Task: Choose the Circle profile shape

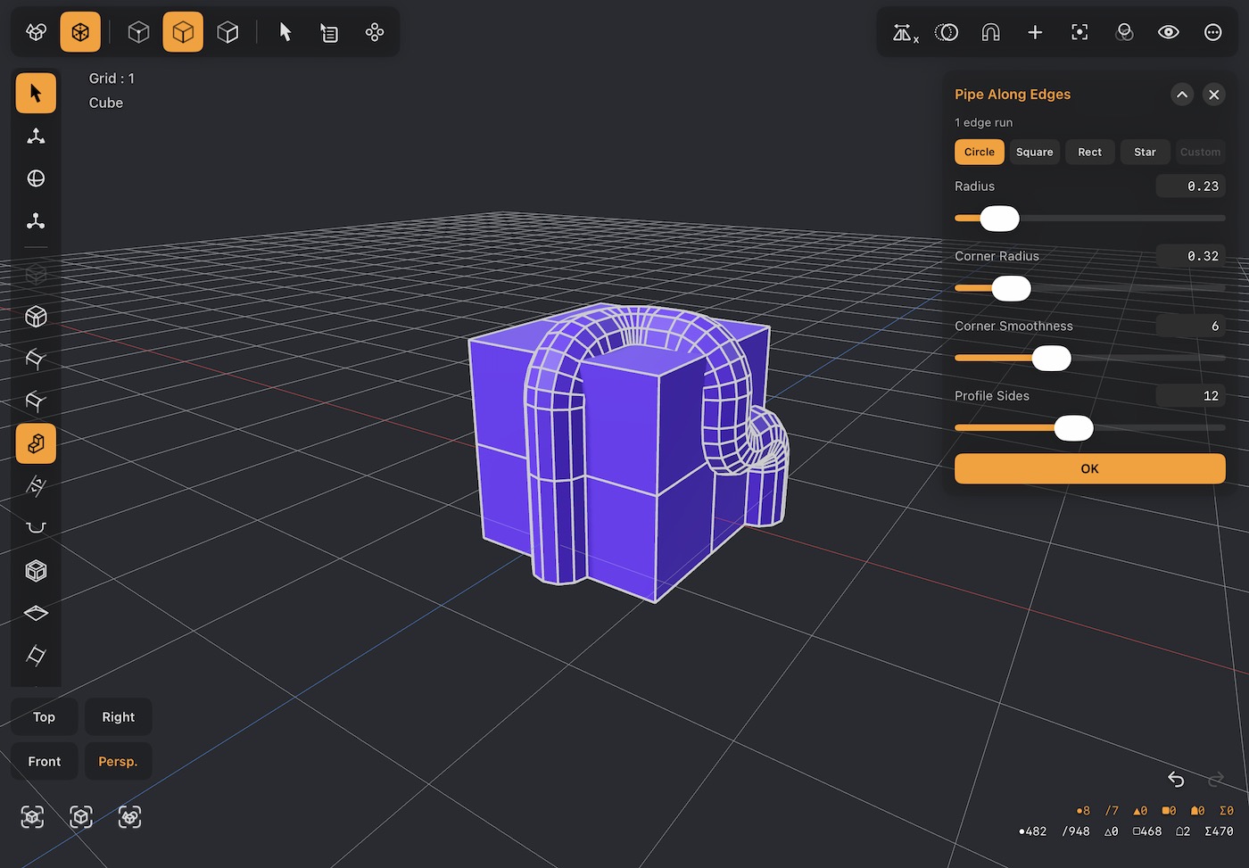Action: pyautogui.click(x=980, y=152)
